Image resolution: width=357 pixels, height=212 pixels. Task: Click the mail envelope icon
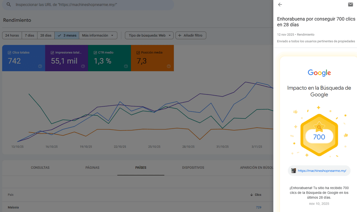click(x=350, y=4)
